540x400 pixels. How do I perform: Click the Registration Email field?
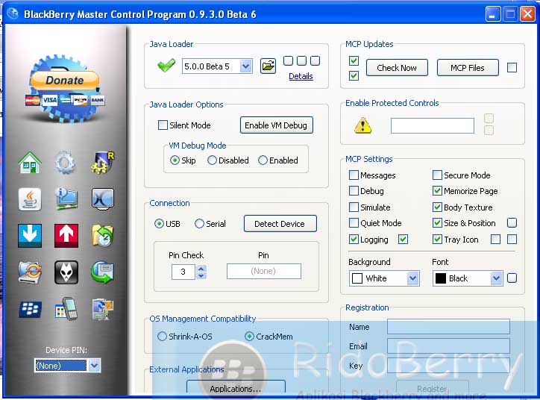(448, 346)
